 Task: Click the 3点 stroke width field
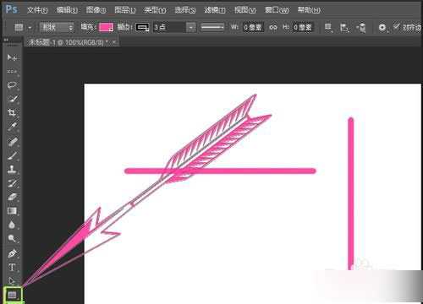point(169,27)
